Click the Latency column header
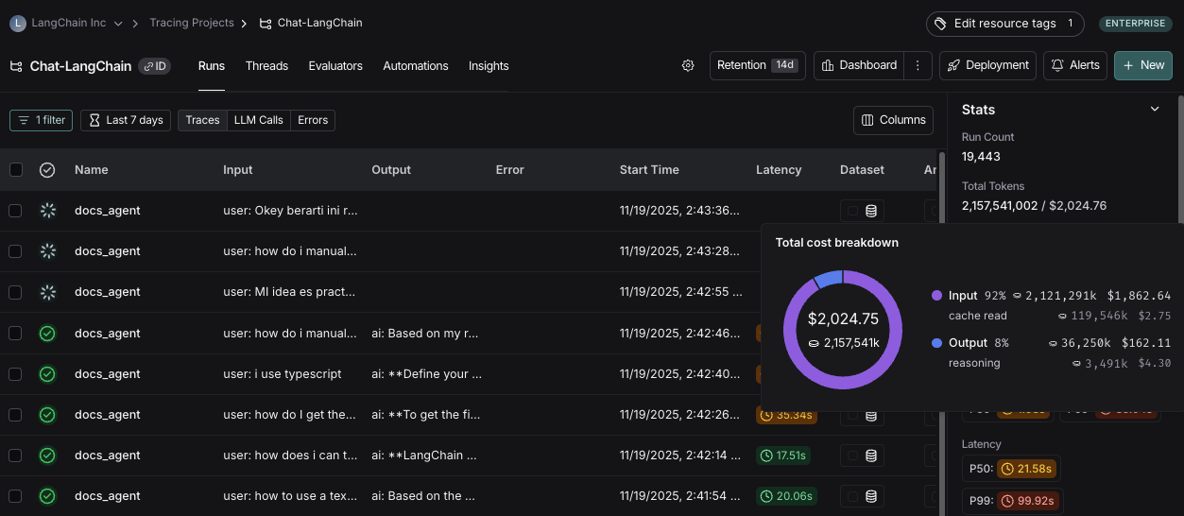Image resolution: width=1184 pixels, height=516 pixels. pos(779,170)
